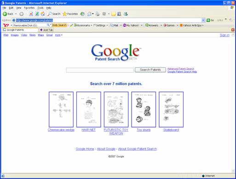Click the Add Tab button

coord(46,30)
